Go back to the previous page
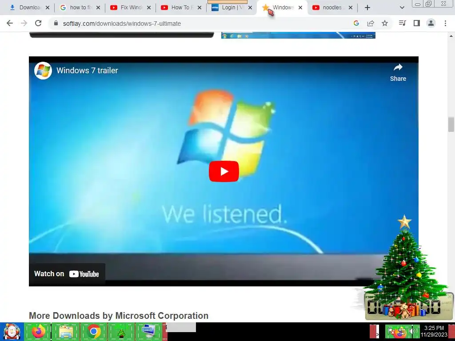The image size is (455, 341). coord(10,24)
